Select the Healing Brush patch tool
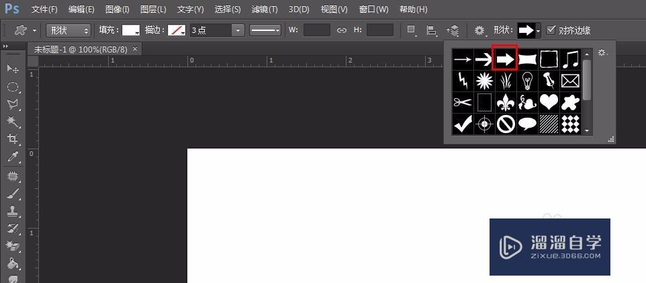The width and height of the screenshot is (646, 283). click(x=13, y=177)
